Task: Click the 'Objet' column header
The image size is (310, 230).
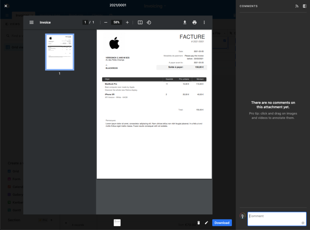Action: [x=107, y=79]
